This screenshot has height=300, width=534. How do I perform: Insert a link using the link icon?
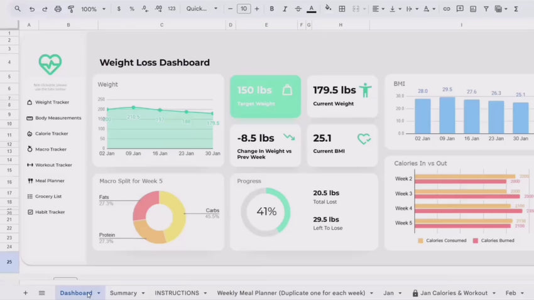(x=447, y=9)
